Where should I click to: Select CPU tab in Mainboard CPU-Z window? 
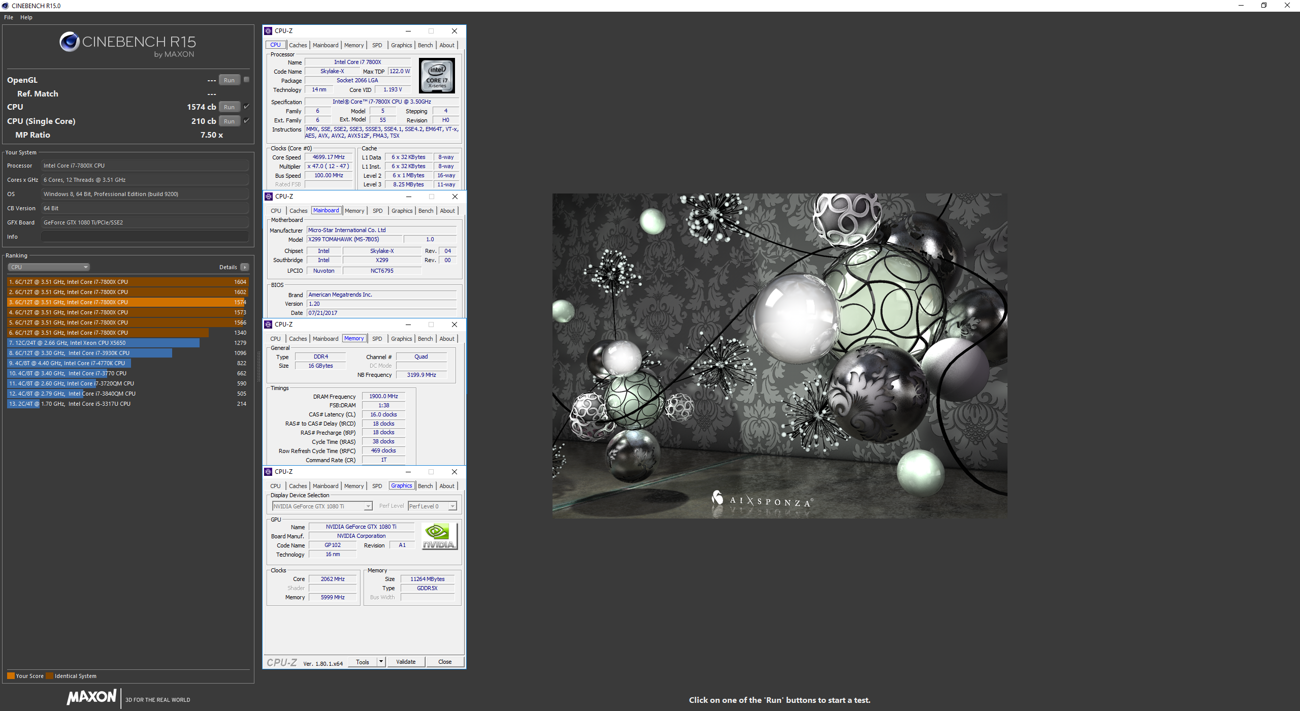coord(276,211)
